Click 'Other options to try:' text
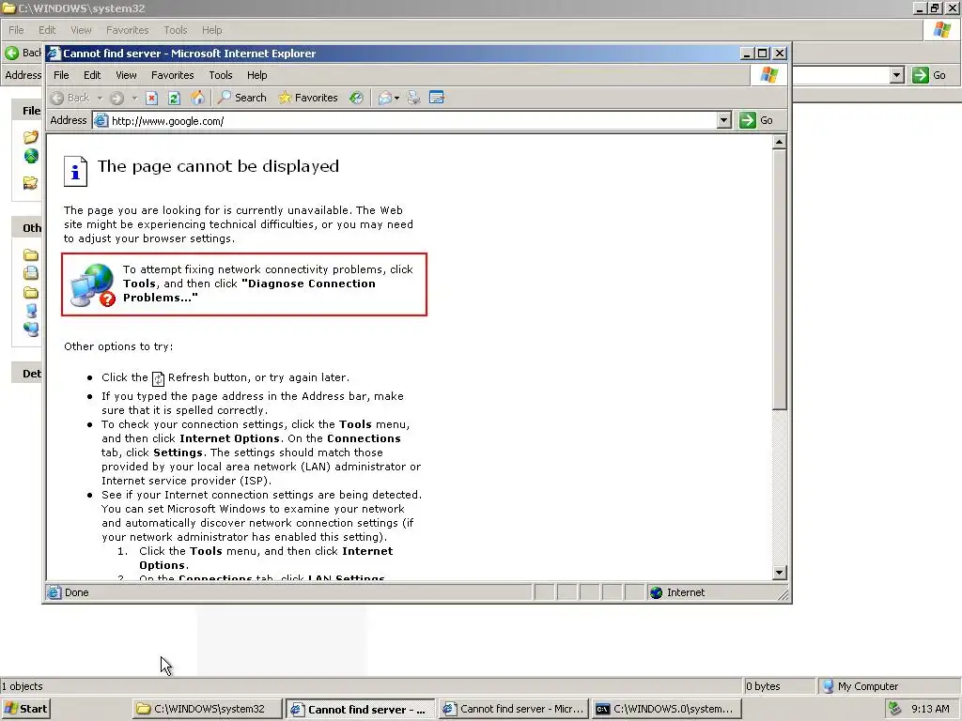The image size is (962, 721). (118, 346)
